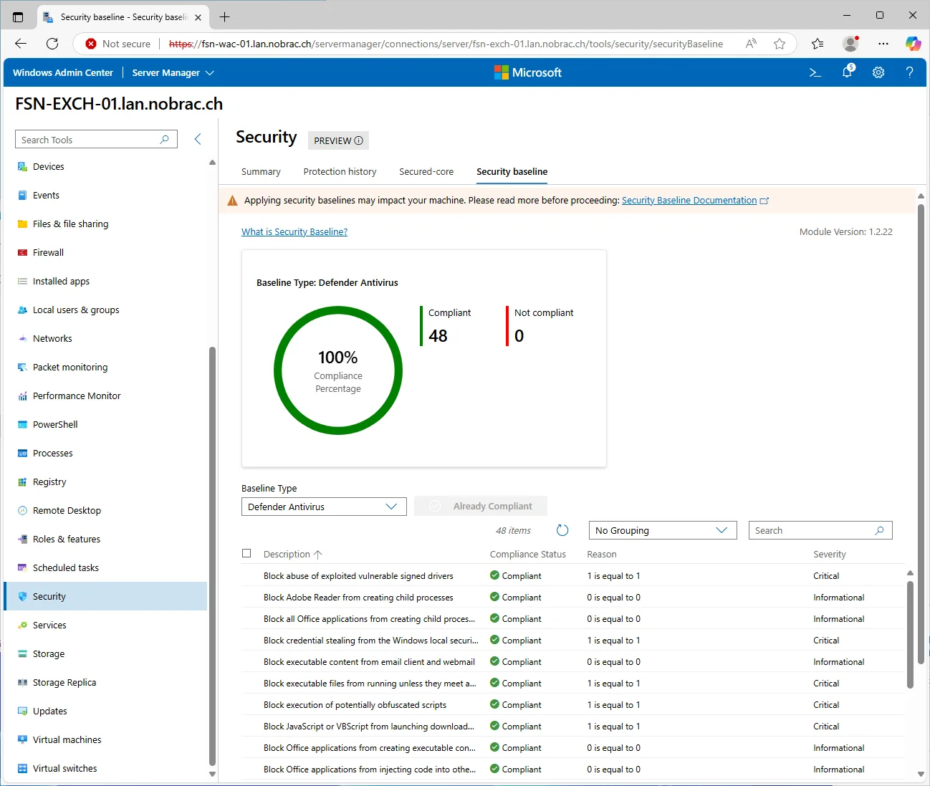
Task: Click the What is Security Baseline link
Action: pos(294,231)
